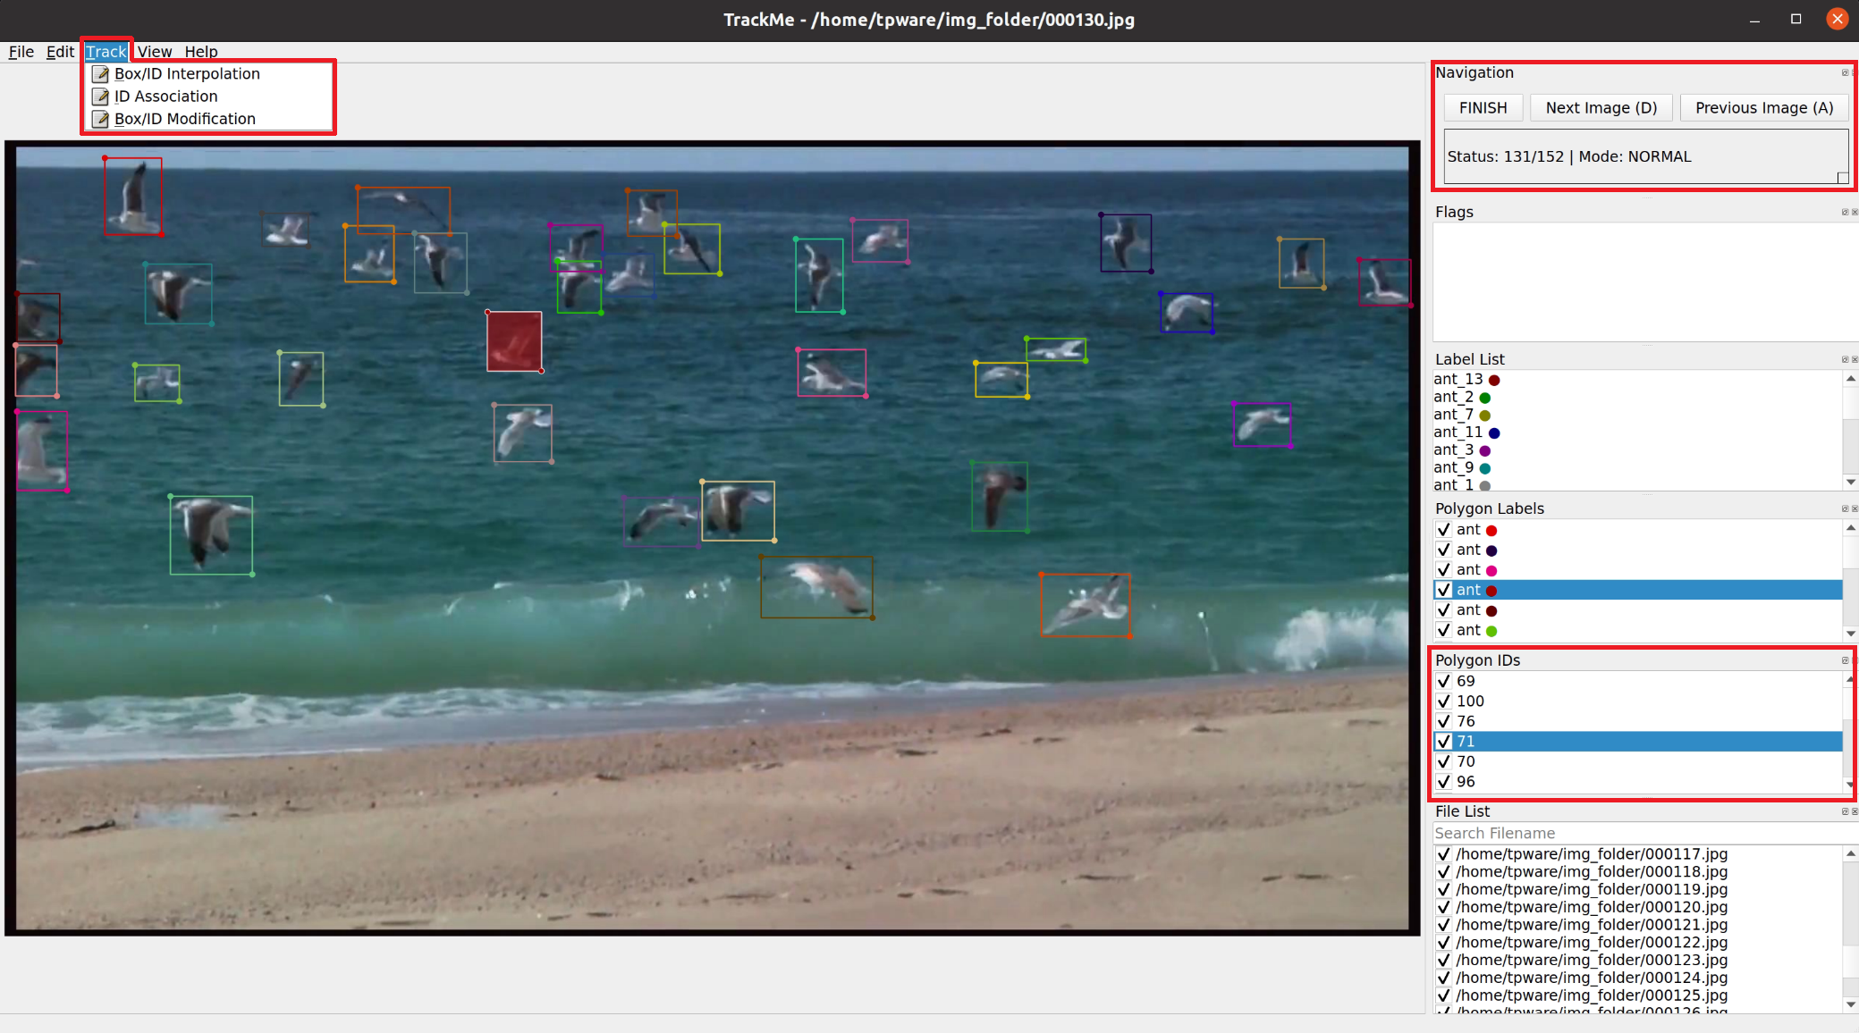1859x1033 pixels.
Task: Open the Edit menu
Action: pos(60,52)
